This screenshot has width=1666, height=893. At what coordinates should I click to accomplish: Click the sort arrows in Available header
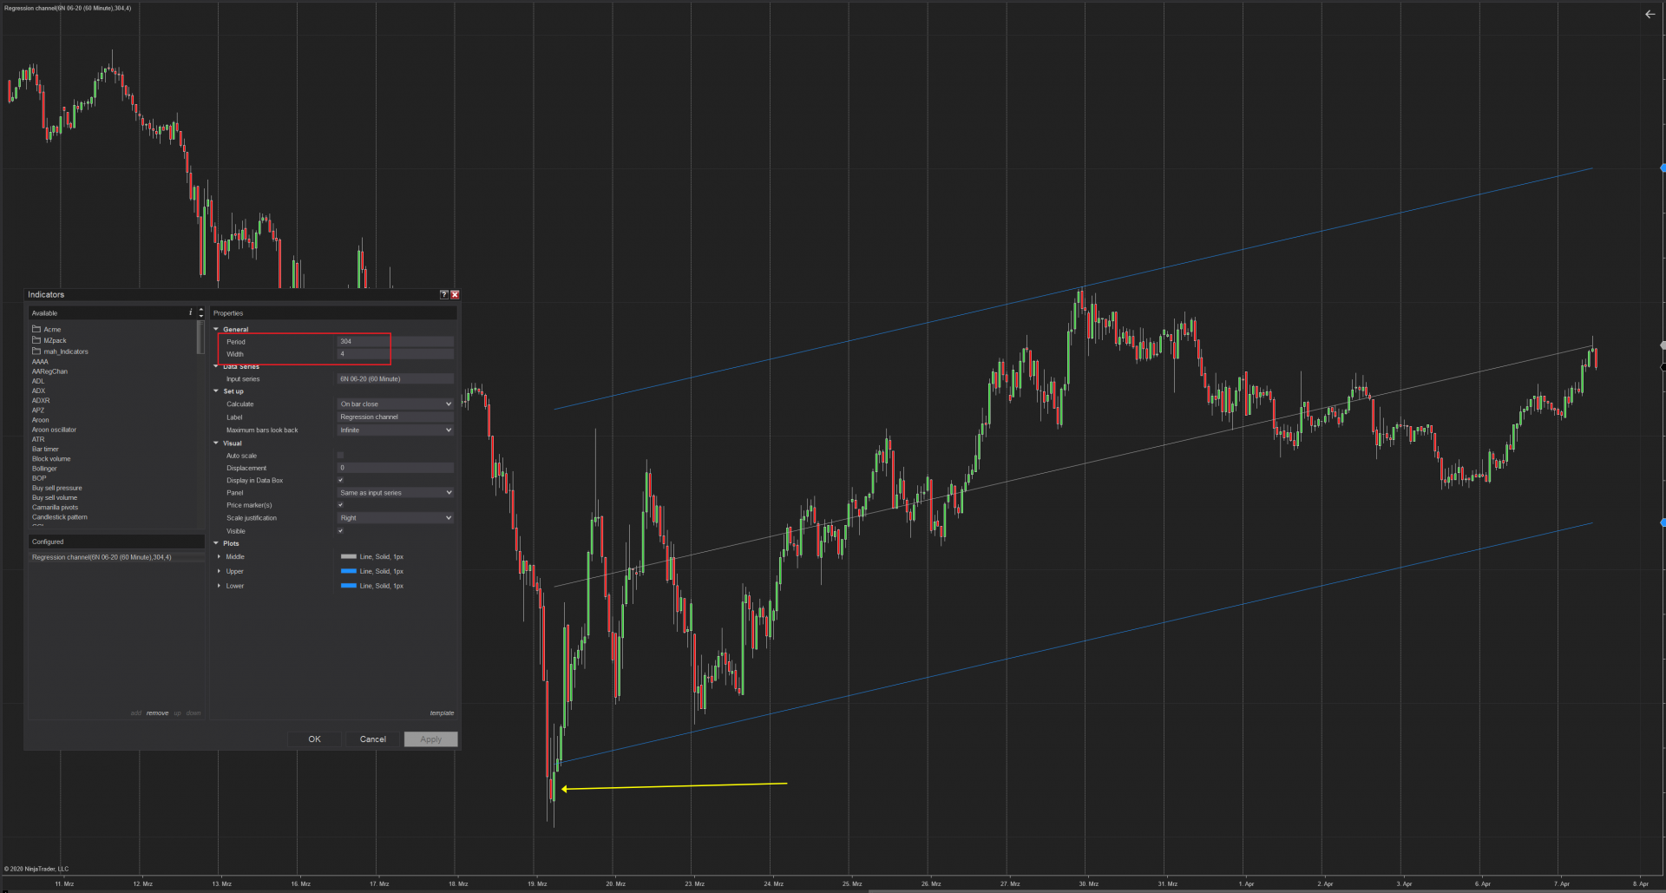(x=201, y=312)
